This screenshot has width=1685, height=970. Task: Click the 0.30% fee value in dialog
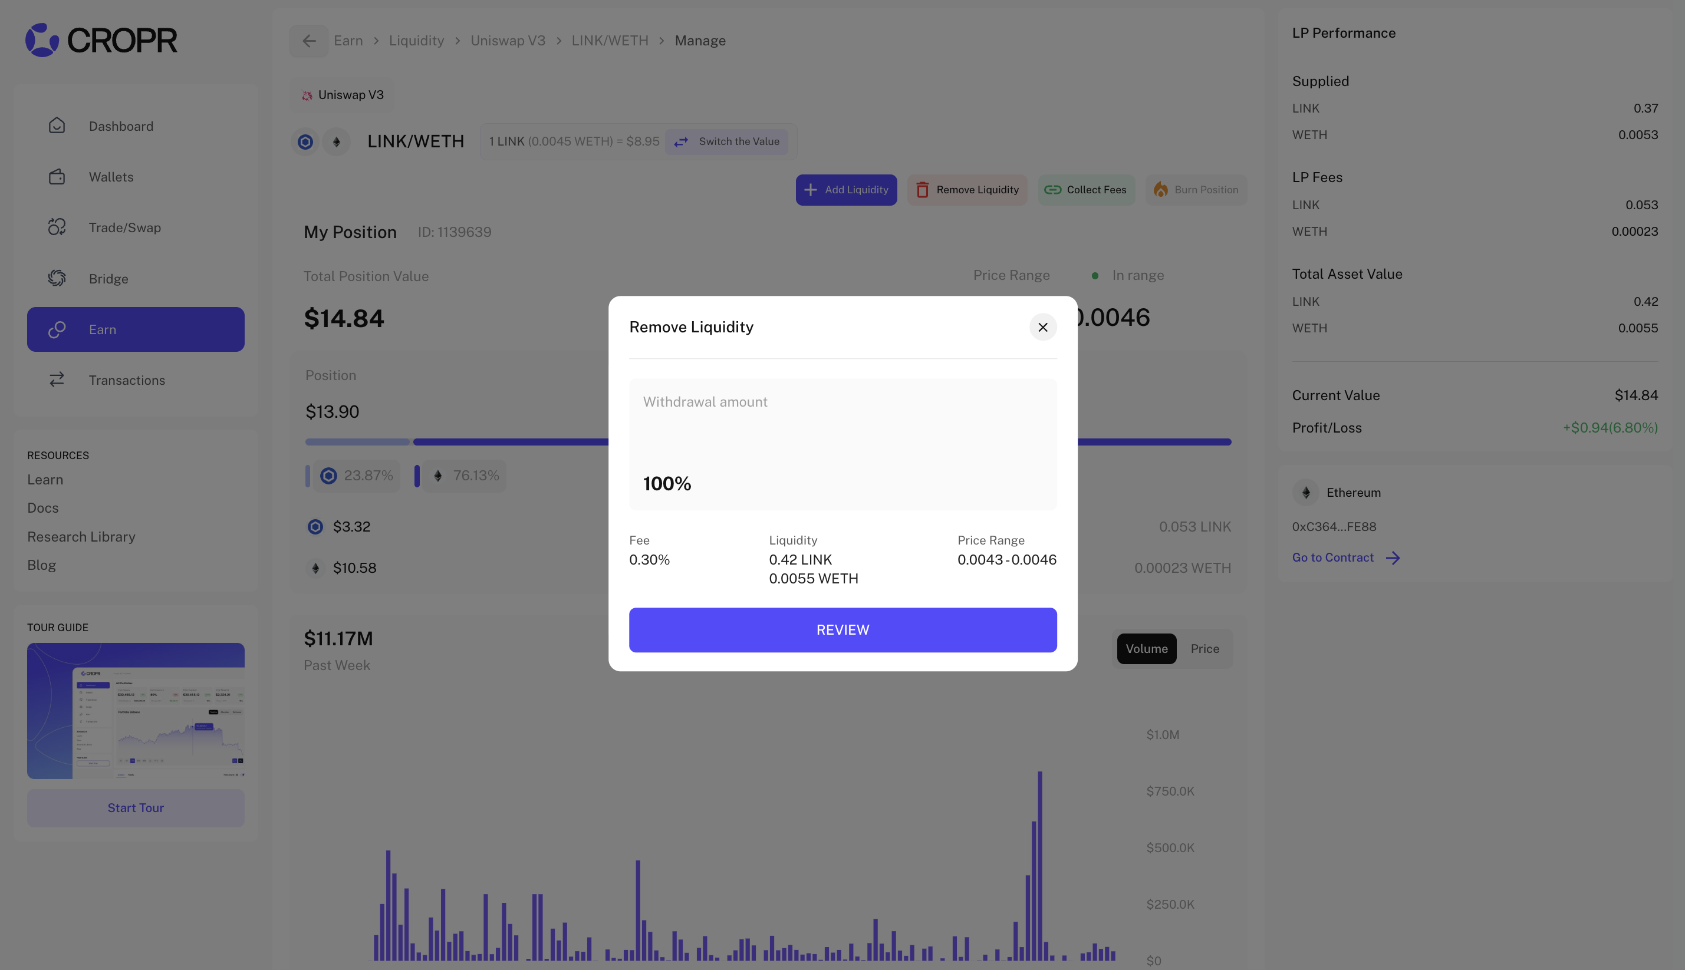(x=649, y=560)
